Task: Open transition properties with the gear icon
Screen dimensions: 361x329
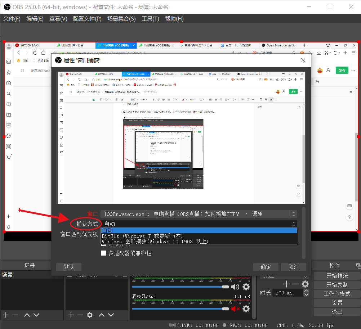Action: click(305, 284)
